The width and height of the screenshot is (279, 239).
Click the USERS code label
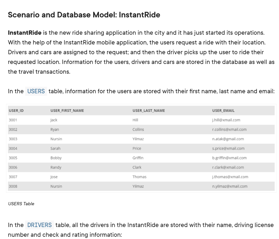coord(36,91)
